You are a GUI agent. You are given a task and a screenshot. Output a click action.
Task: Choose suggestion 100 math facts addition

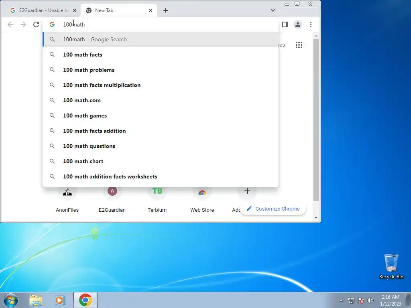[x=161, y=131]
